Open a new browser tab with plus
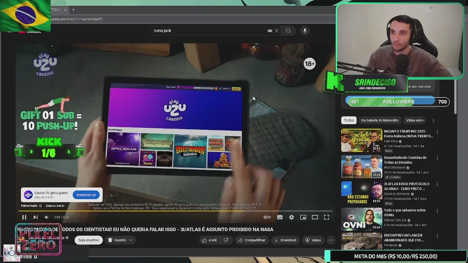The width and height of the screenshot is (468, 263). 73,9
